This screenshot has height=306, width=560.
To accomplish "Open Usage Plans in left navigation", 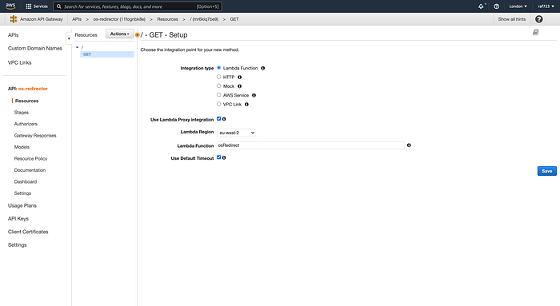I will pos(22,206).
